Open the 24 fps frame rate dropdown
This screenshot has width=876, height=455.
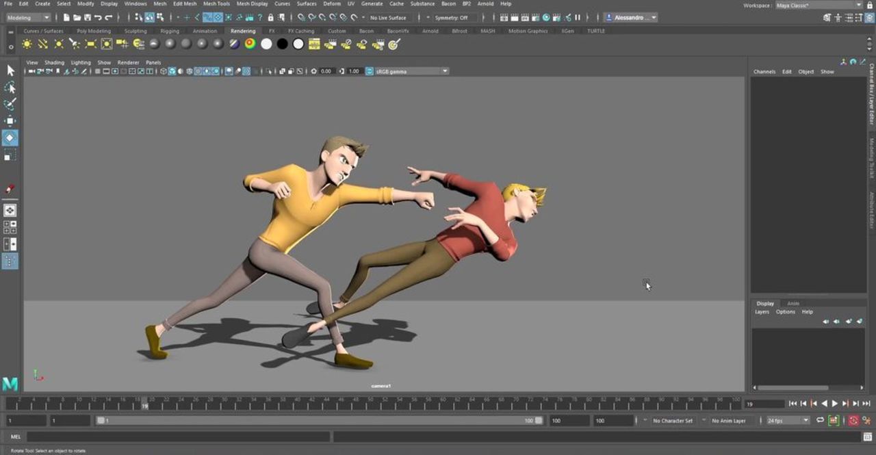(x=787, y=420)
